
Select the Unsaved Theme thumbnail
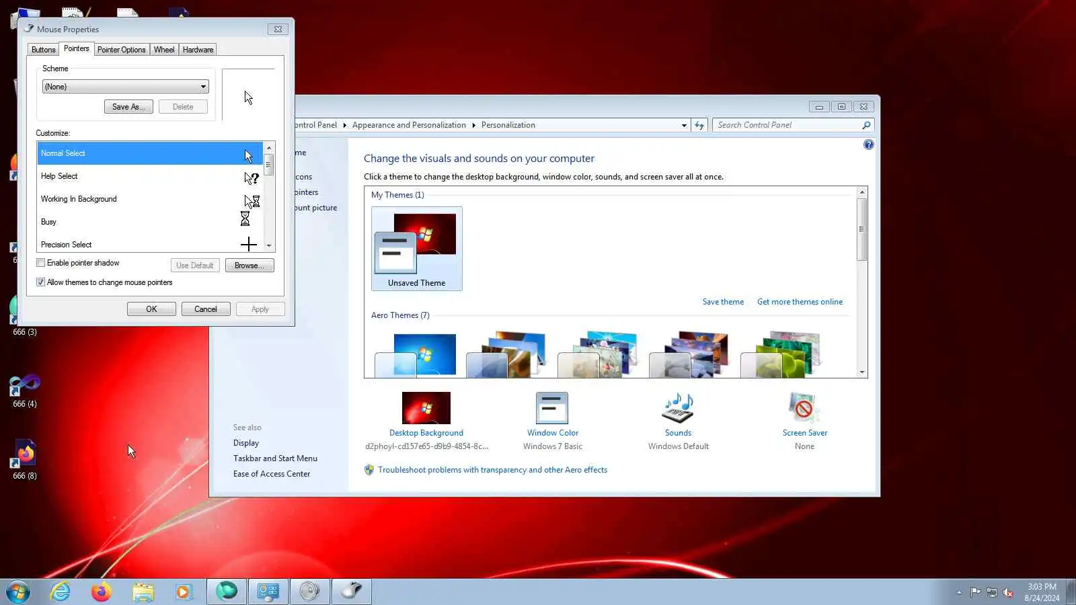click(x=417, y=249)
